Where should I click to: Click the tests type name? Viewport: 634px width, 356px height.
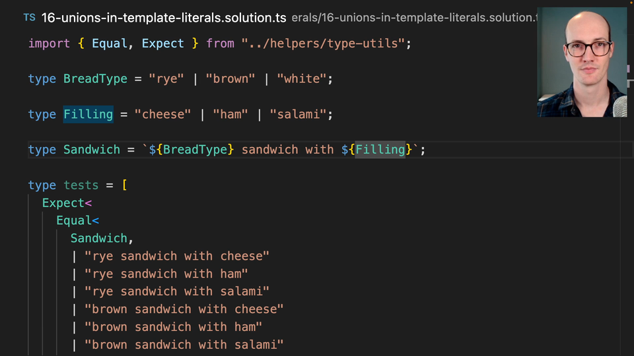click(x=81, y=185)
